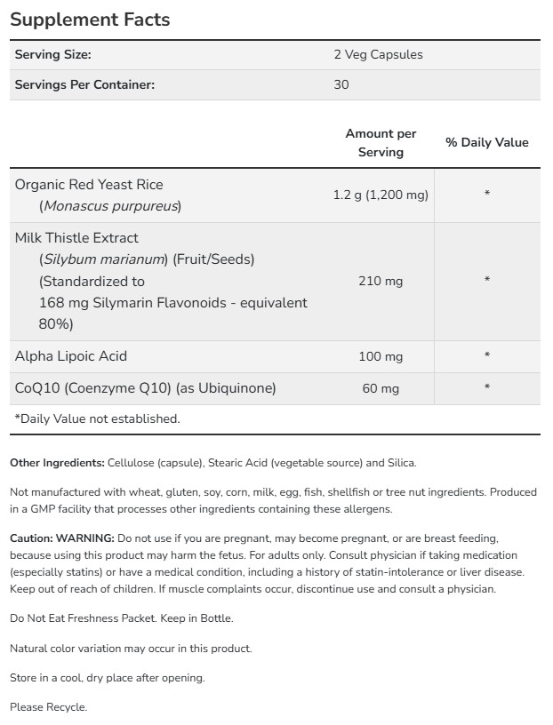Click the Daily Value not established footnote
Image resolution: width=553 pixels, height=725 pixels.
(x=97, y=418)
